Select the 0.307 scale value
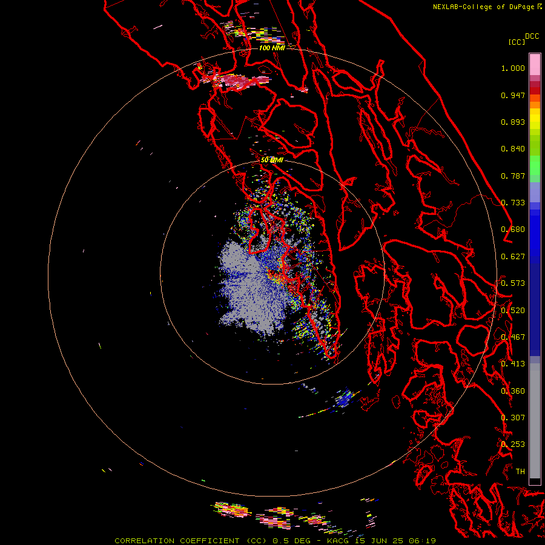Viewport: 545px width, 545px height. click(x=513, y=418)
